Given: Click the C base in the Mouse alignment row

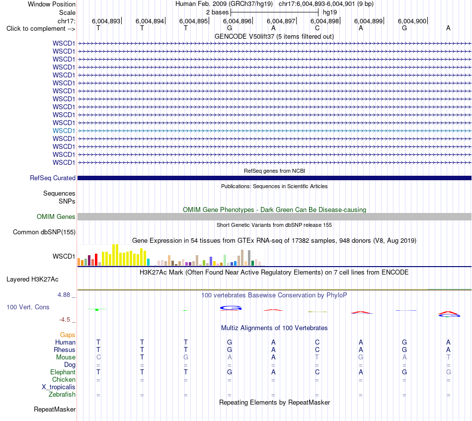Looking at the screenshot, I should click(98, 357).
